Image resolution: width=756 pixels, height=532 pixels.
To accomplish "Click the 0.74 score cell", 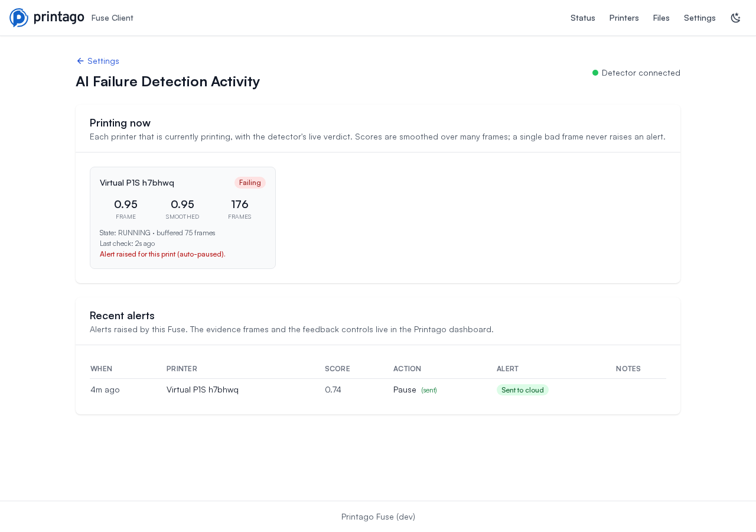I will point(333,390).
